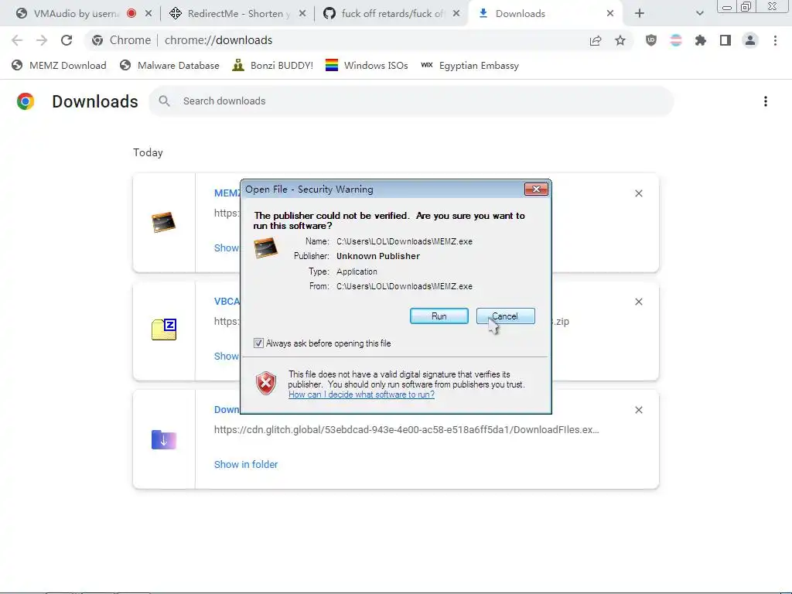Open the MEMZ Download bookmark
792x594 pixels.
59,66
